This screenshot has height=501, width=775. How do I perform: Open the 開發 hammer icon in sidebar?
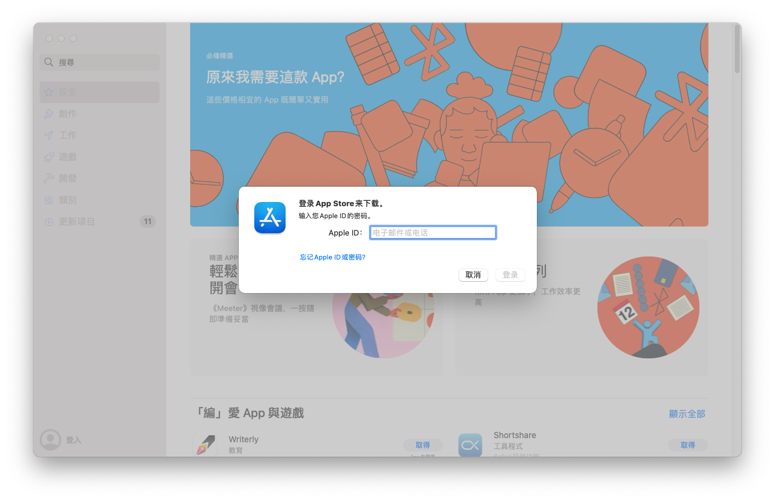click(49, 179)
